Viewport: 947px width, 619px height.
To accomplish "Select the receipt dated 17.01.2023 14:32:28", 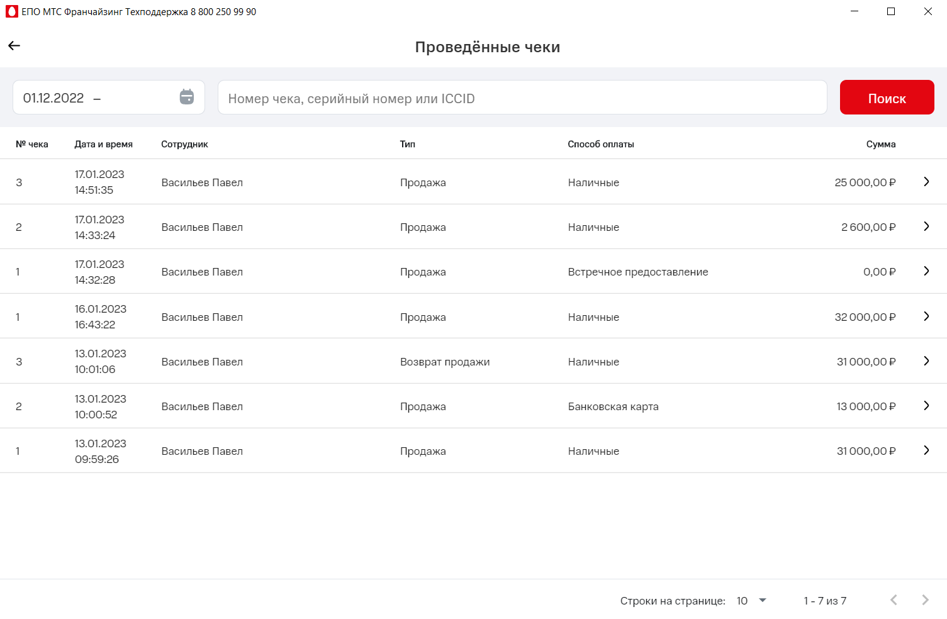I will [x=473, y=271].
